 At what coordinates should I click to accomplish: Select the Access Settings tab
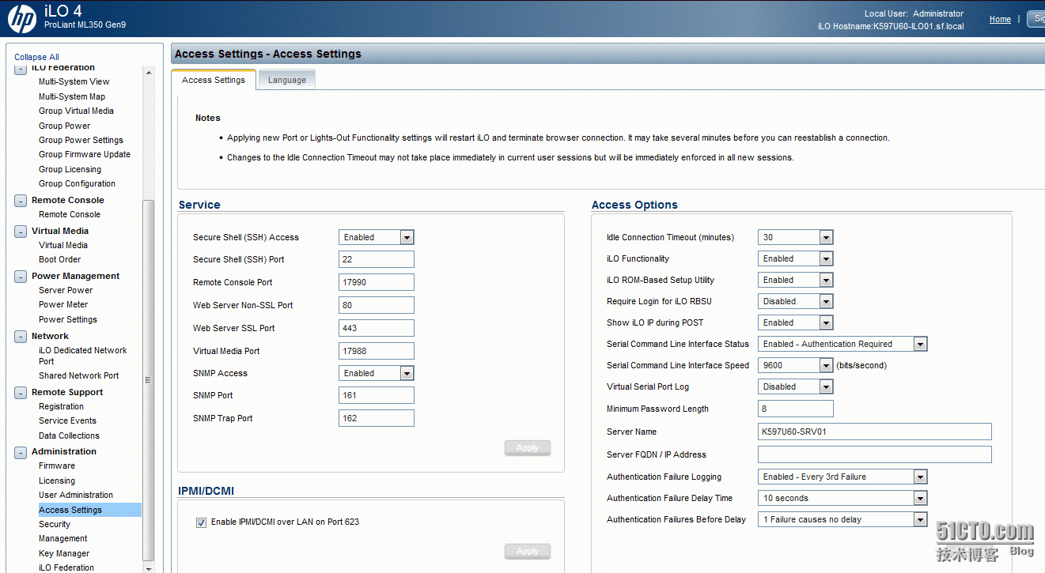tap(214, 80)
